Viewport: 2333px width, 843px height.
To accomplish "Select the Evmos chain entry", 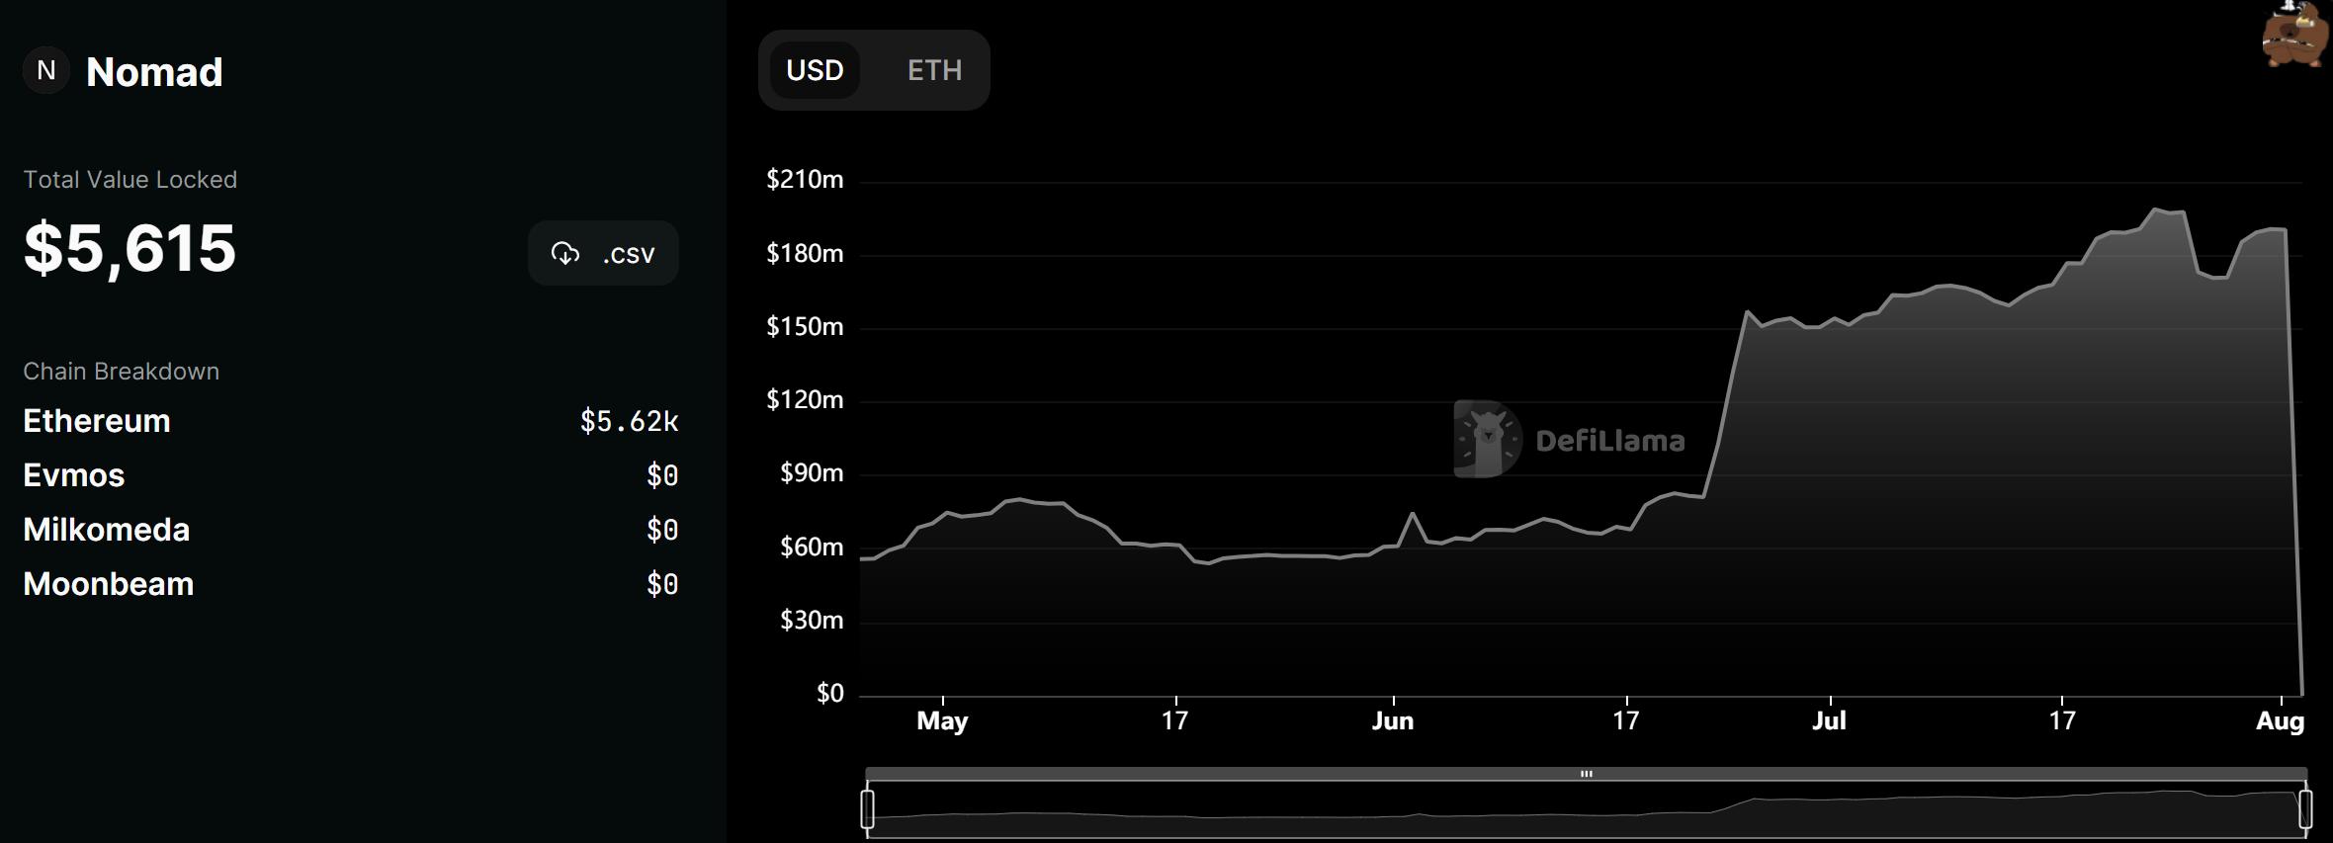I will (x=74, y=475).
